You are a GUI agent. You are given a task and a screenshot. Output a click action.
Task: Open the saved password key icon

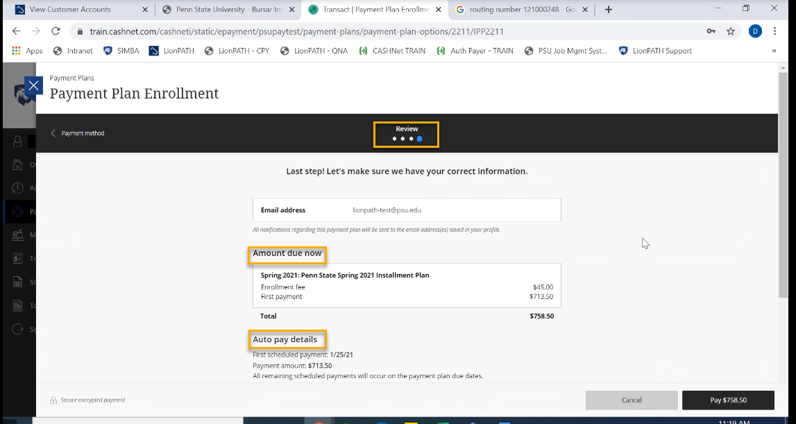pos(711,31)
